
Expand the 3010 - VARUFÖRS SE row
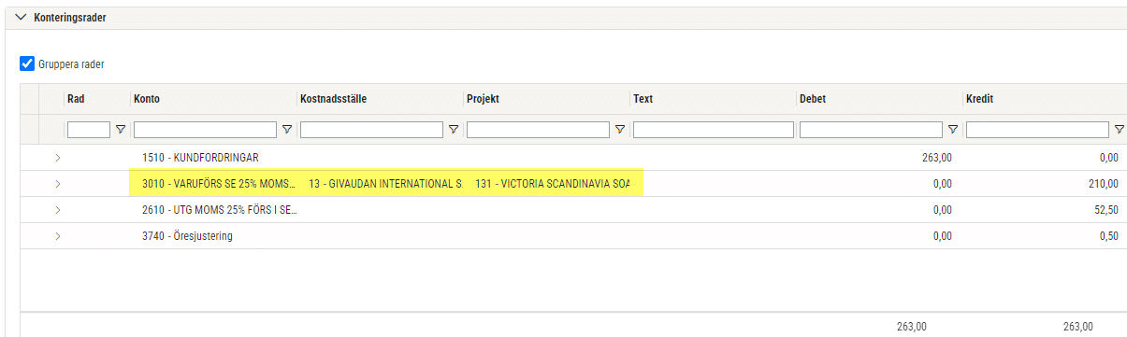click(58, 184)
